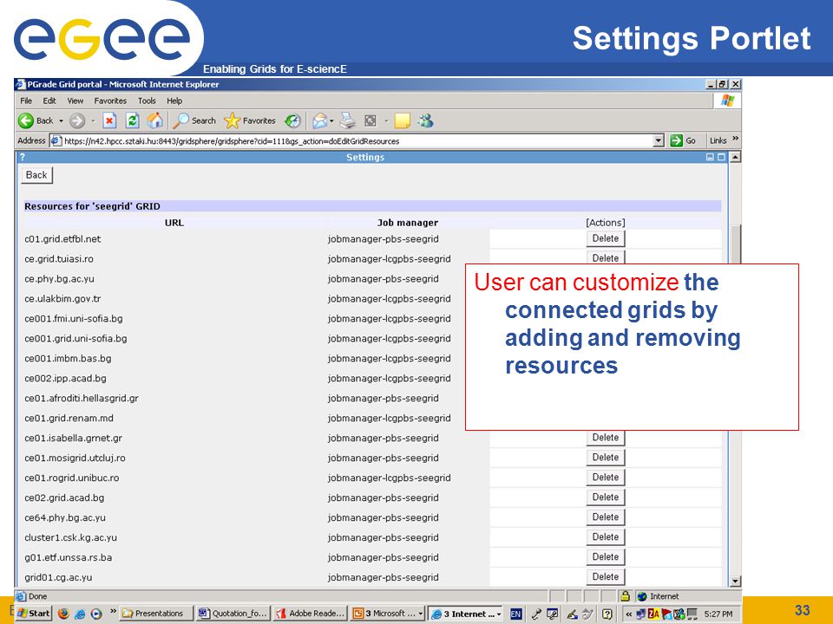The height and width of the screenshot is (624, 833).
Task: Click the page scrollbar down arrow
Action: click(735, 581)
